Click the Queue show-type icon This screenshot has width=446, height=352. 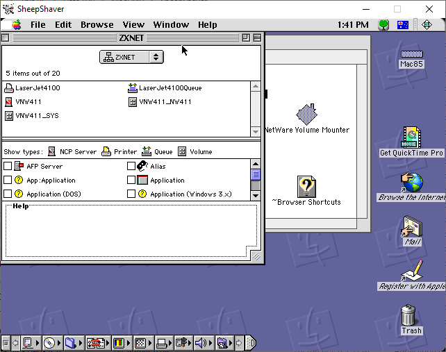coord(147,151)
